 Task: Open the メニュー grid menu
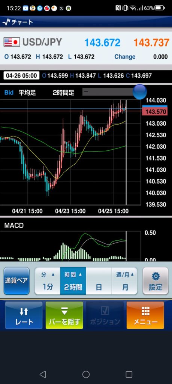pos(145,315)
